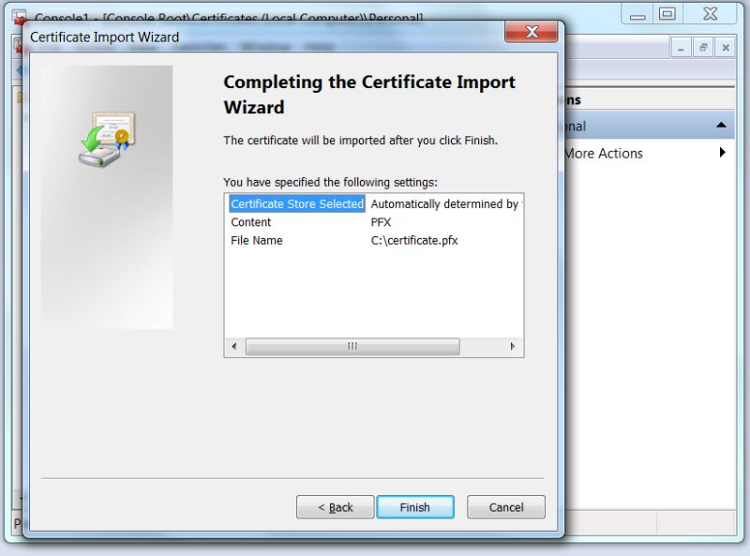750x556 pixels.
Task: Click the horizontal scrollbar thumb
Action: point(351,346)
